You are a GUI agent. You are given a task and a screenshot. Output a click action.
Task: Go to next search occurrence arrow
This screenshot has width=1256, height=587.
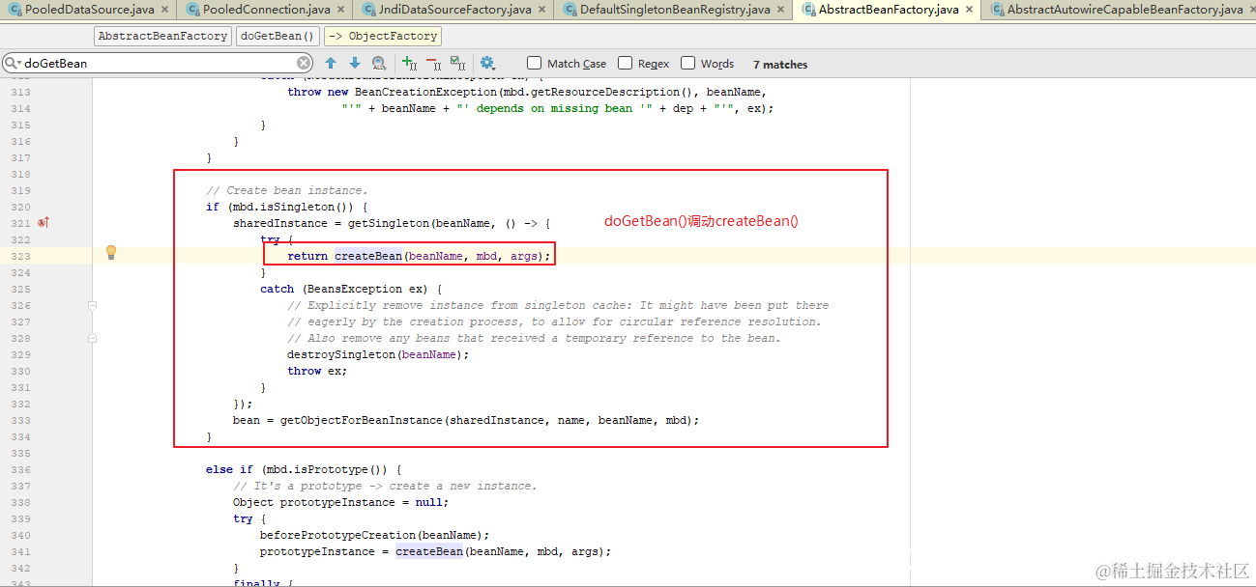point(355,64)
